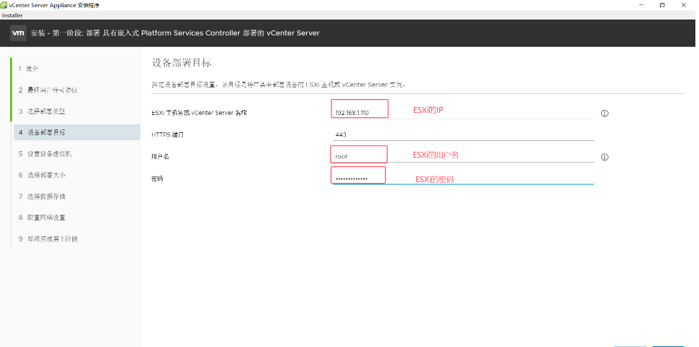This screenshot has height=347, width=699.
Task: Click the 设备部署目标 heading
Action: (182, 63)
